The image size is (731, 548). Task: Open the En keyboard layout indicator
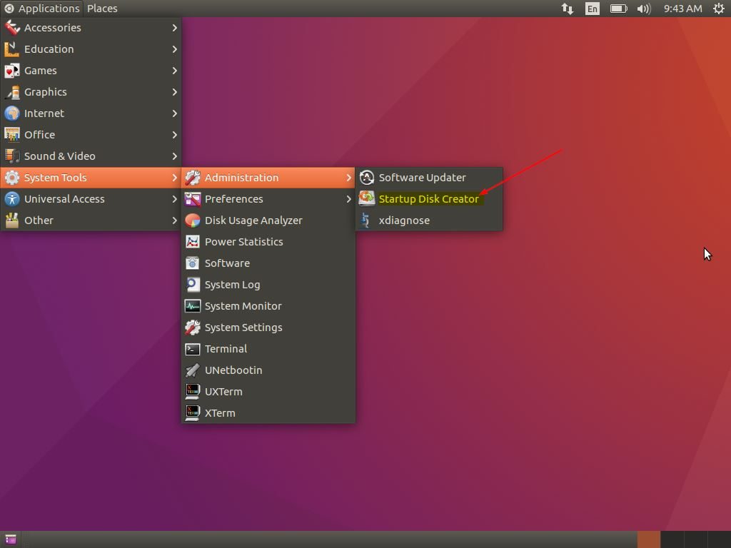pos(592,9)
